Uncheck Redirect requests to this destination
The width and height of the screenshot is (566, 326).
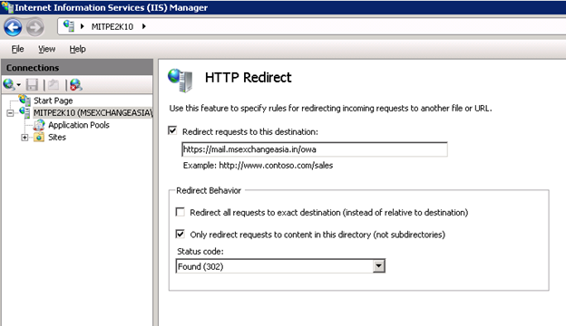coord(172,130)
